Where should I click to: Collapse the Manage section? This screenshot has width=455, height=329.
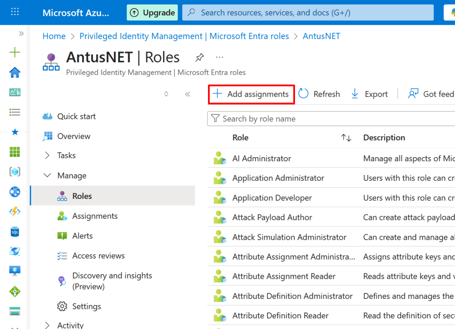coord(48,176)
